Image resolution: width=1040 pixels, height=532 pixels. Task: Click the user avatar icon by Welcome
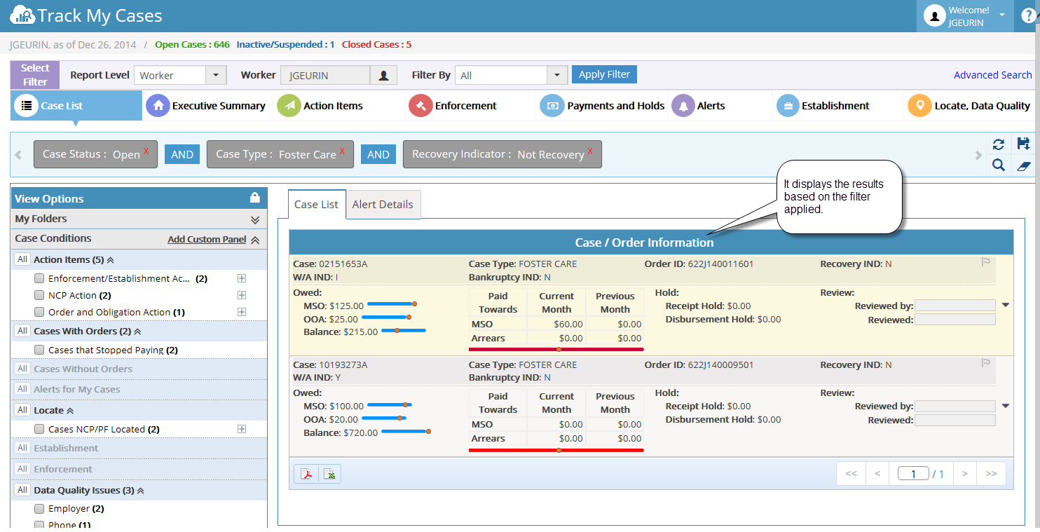click(934, 15)
